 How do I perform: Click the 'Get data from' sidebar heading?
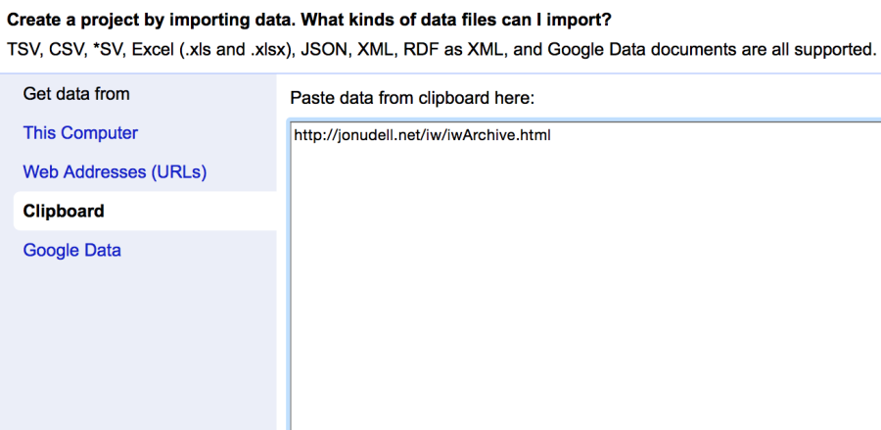pyautogui.click(x=76, y=94)
